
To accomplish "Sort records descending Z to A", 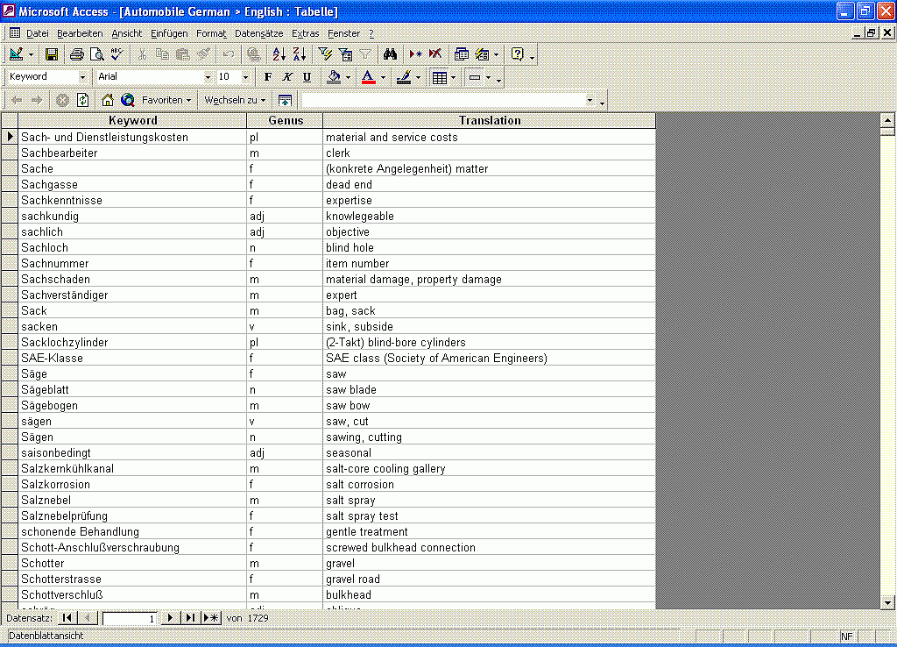I will pos(300,54).
